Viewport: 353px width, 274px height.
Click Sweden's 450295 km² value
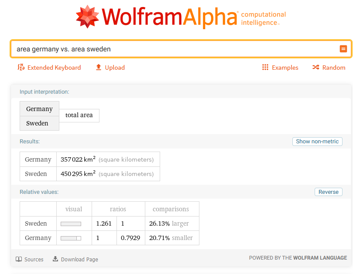[78, 173]
